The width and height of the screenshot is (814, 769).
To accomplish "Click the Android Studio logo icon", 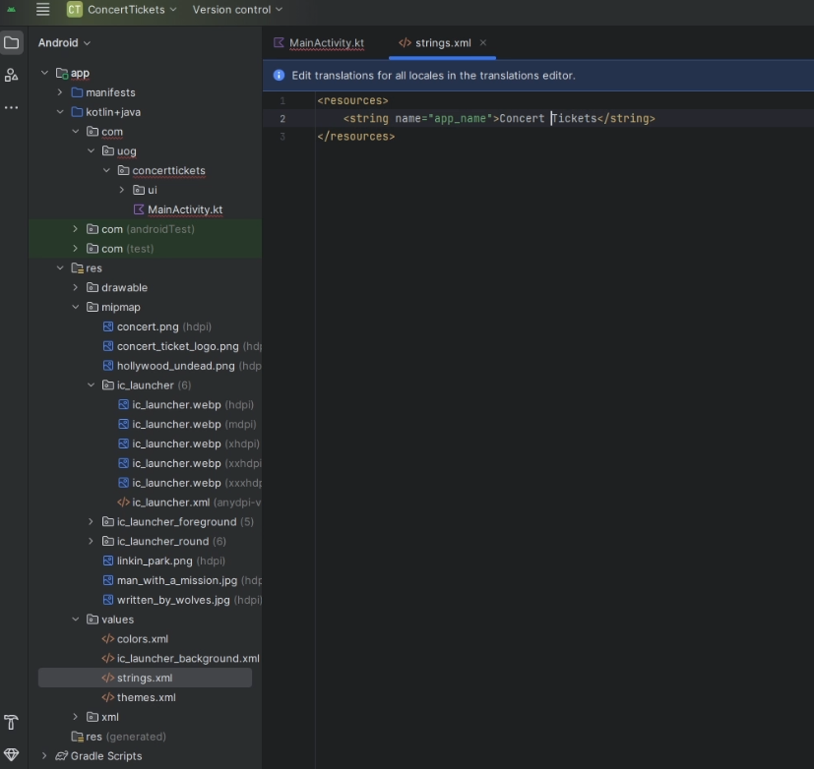I will [11, 9].
